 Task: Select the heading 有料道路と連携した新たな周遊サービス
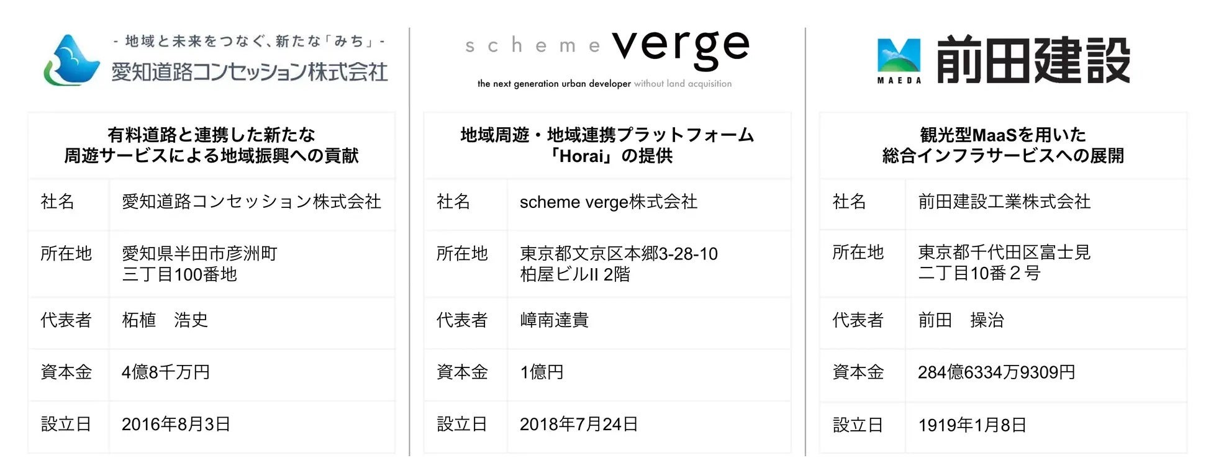click(211, 145)
